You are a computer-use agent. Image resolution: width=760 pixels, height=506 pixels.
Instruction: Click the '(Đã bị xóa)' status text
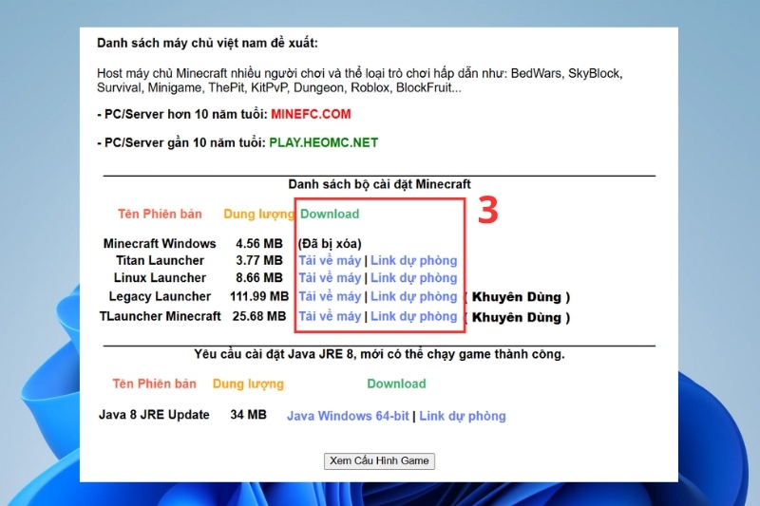330,244
